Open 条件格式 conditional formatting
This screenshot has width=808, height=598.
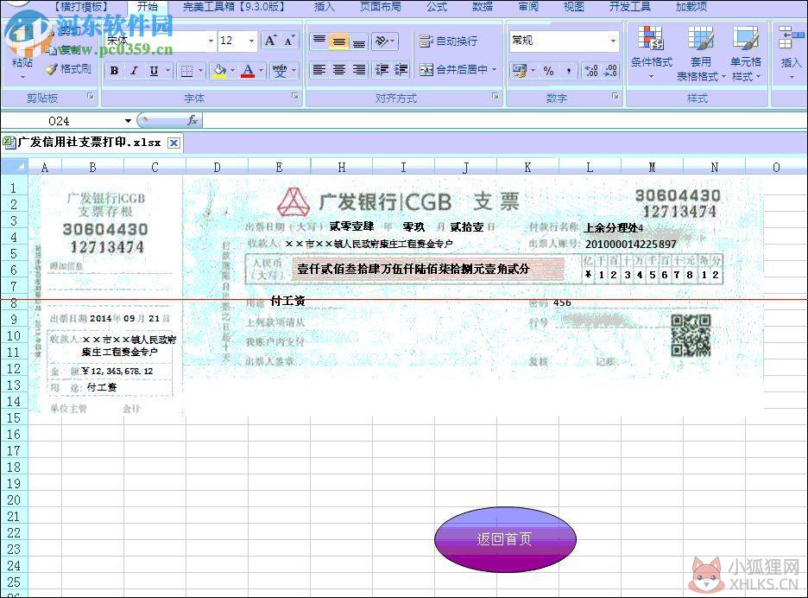(652, 52)
